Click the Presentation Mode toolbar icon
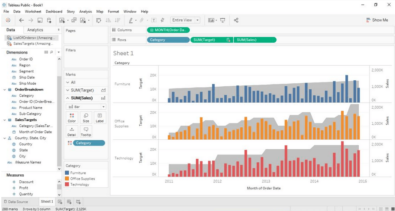Image resolution: width=395 pixels, height=211 pixels. 223,20
